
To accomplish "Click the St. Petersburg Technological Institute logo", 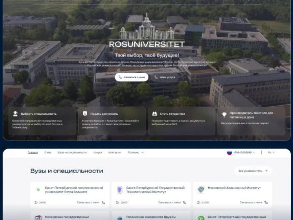I will click(120, 190).
